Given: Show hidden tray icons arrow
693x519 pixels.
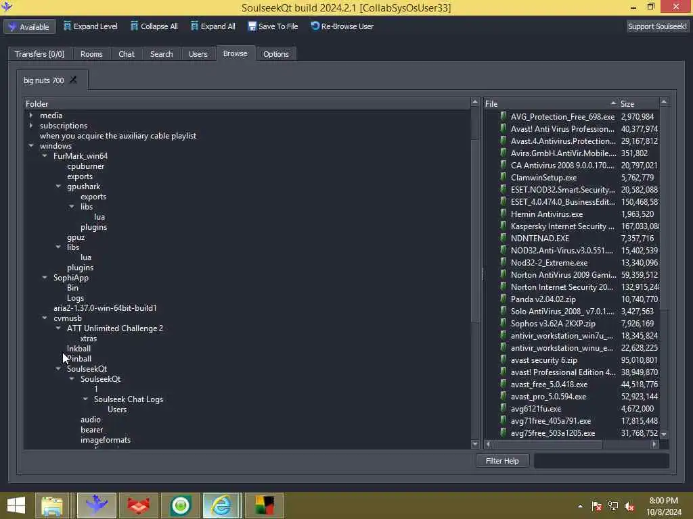Looking at the screenshot, I should (580, 506).
